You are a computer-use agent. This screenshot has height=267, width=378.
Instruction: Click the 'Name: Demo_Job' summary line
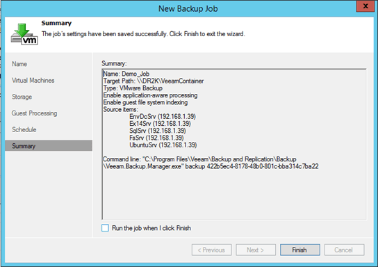(x=126, y=74)
